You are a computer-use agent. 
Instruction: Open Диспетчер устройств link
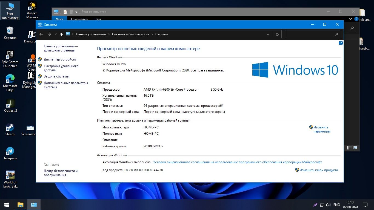(x=60, y=59)
